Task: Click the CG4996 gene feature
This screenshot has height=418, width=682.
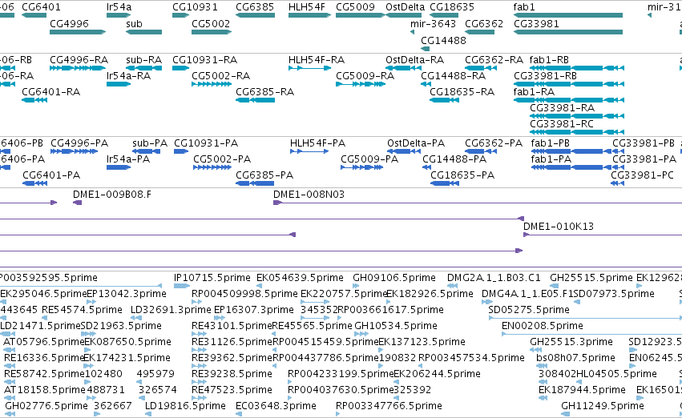Action: tap(78, 32)
